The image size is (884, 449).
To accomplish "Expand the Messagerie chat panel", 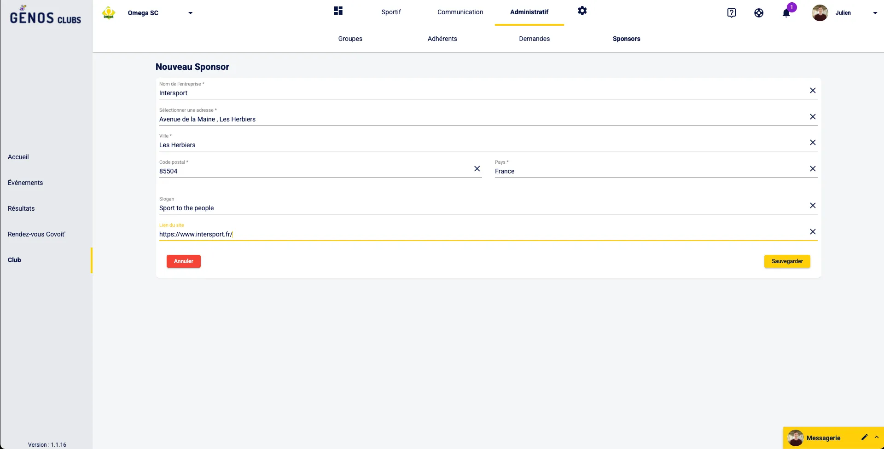I will click(877, 437).
